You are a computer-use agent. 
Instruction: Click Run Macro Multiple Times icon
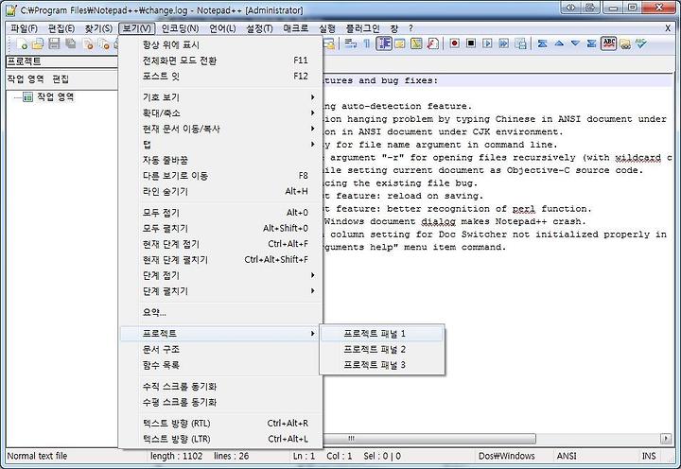click(x=504, y=43)
